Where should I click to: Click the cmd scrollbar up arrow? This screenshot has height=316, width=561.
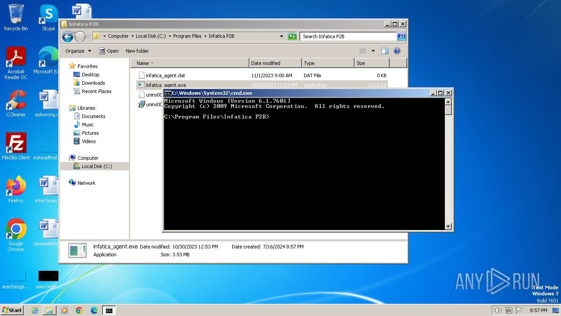(448, 101)
